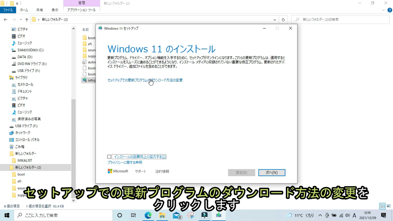Open the 表示 ribbon tab
Viewport: 393px width, 221px height.
(x=55, y=10)
